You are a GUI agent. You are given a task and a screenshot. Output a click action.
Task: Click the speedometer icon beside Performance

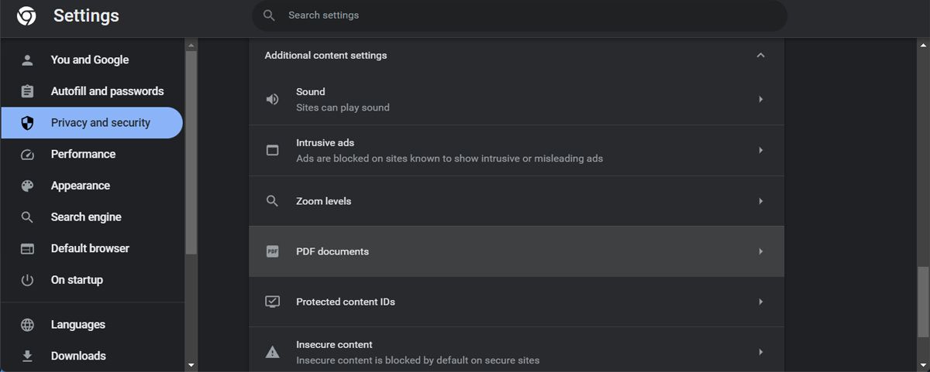(27, 155)
